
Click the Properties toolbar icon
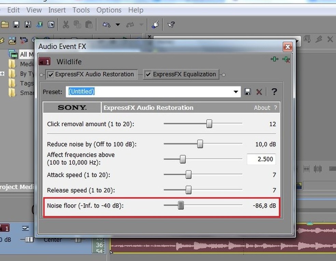coord(51,25)
